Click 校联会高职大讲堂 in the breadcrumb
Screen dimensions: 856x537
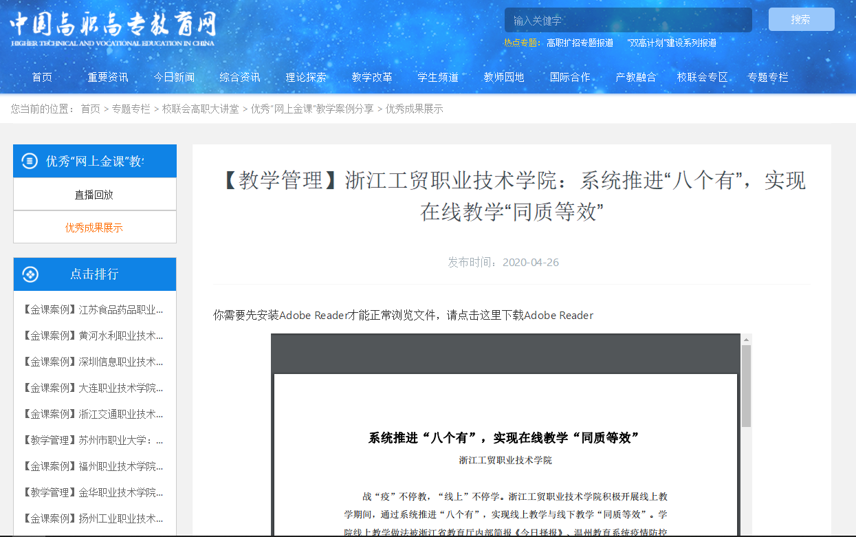(201, 109)
